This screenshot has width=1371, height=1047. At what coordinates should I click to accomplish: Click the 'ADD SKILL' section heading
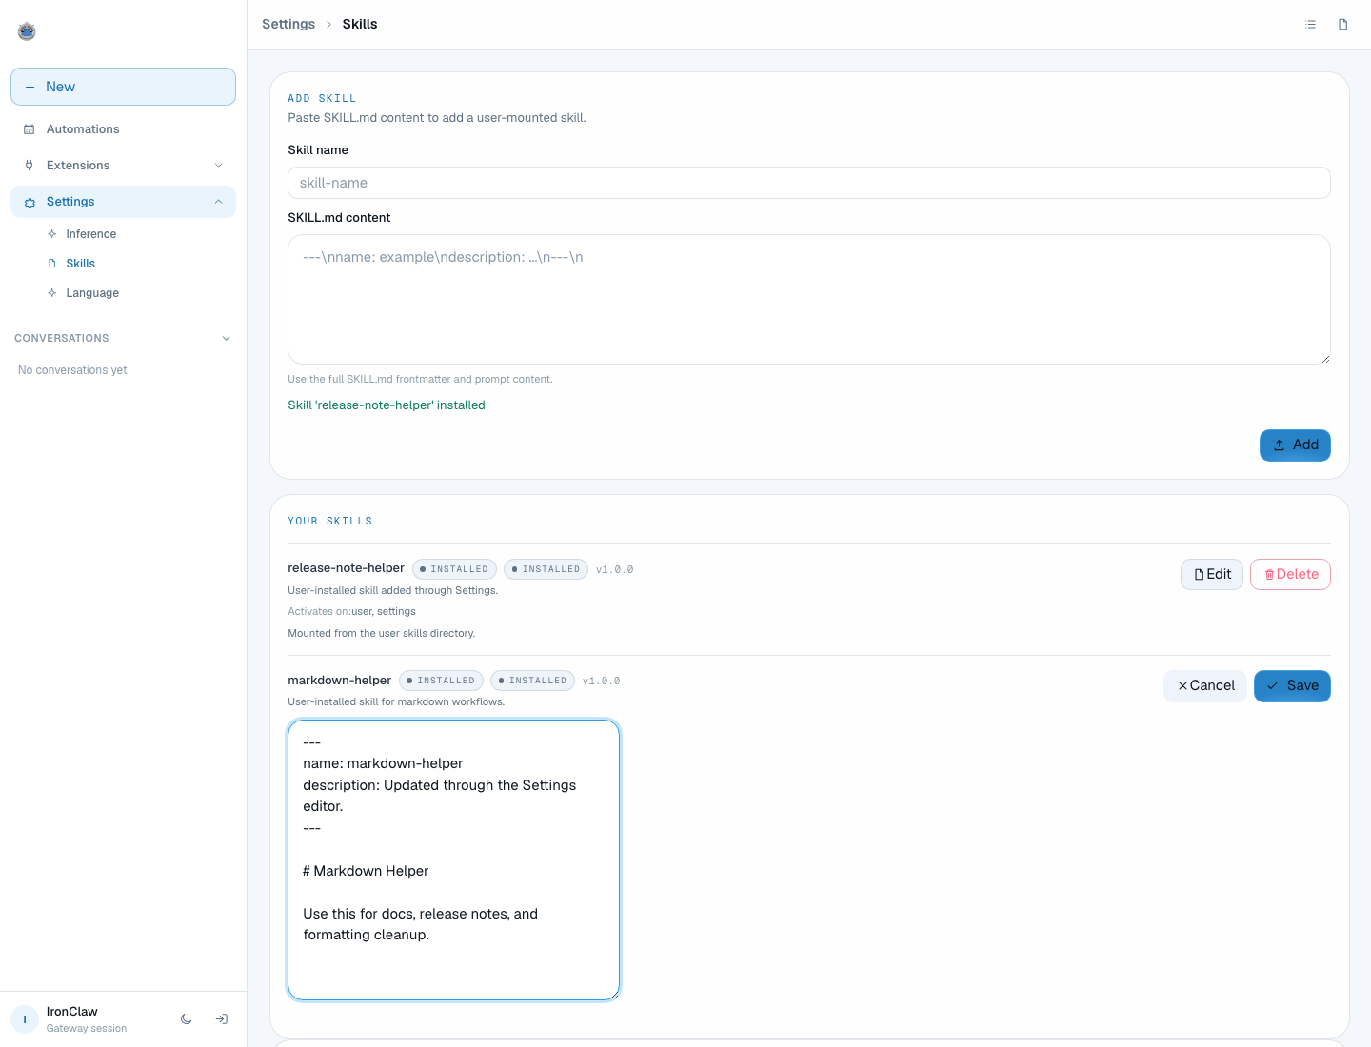(322, 99)
